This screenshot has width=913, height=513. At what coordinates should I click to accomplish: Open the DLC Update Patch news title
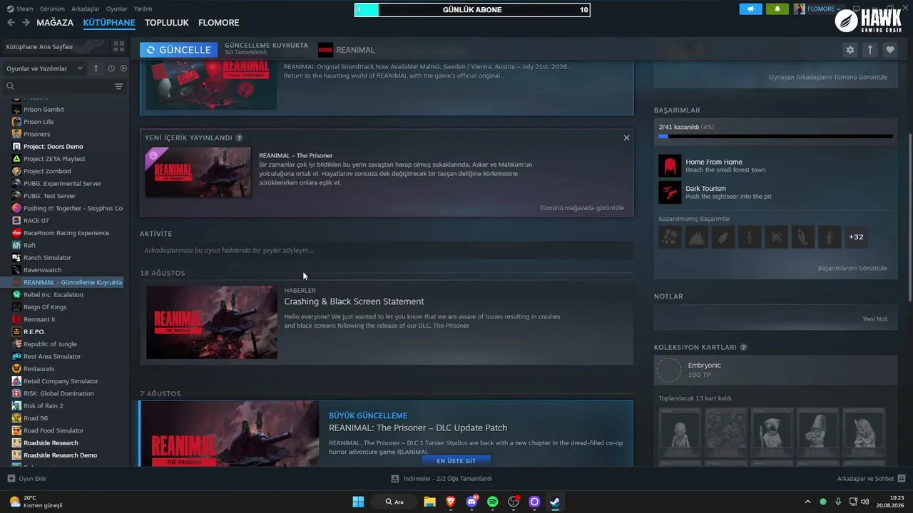[x=418, y=428]
